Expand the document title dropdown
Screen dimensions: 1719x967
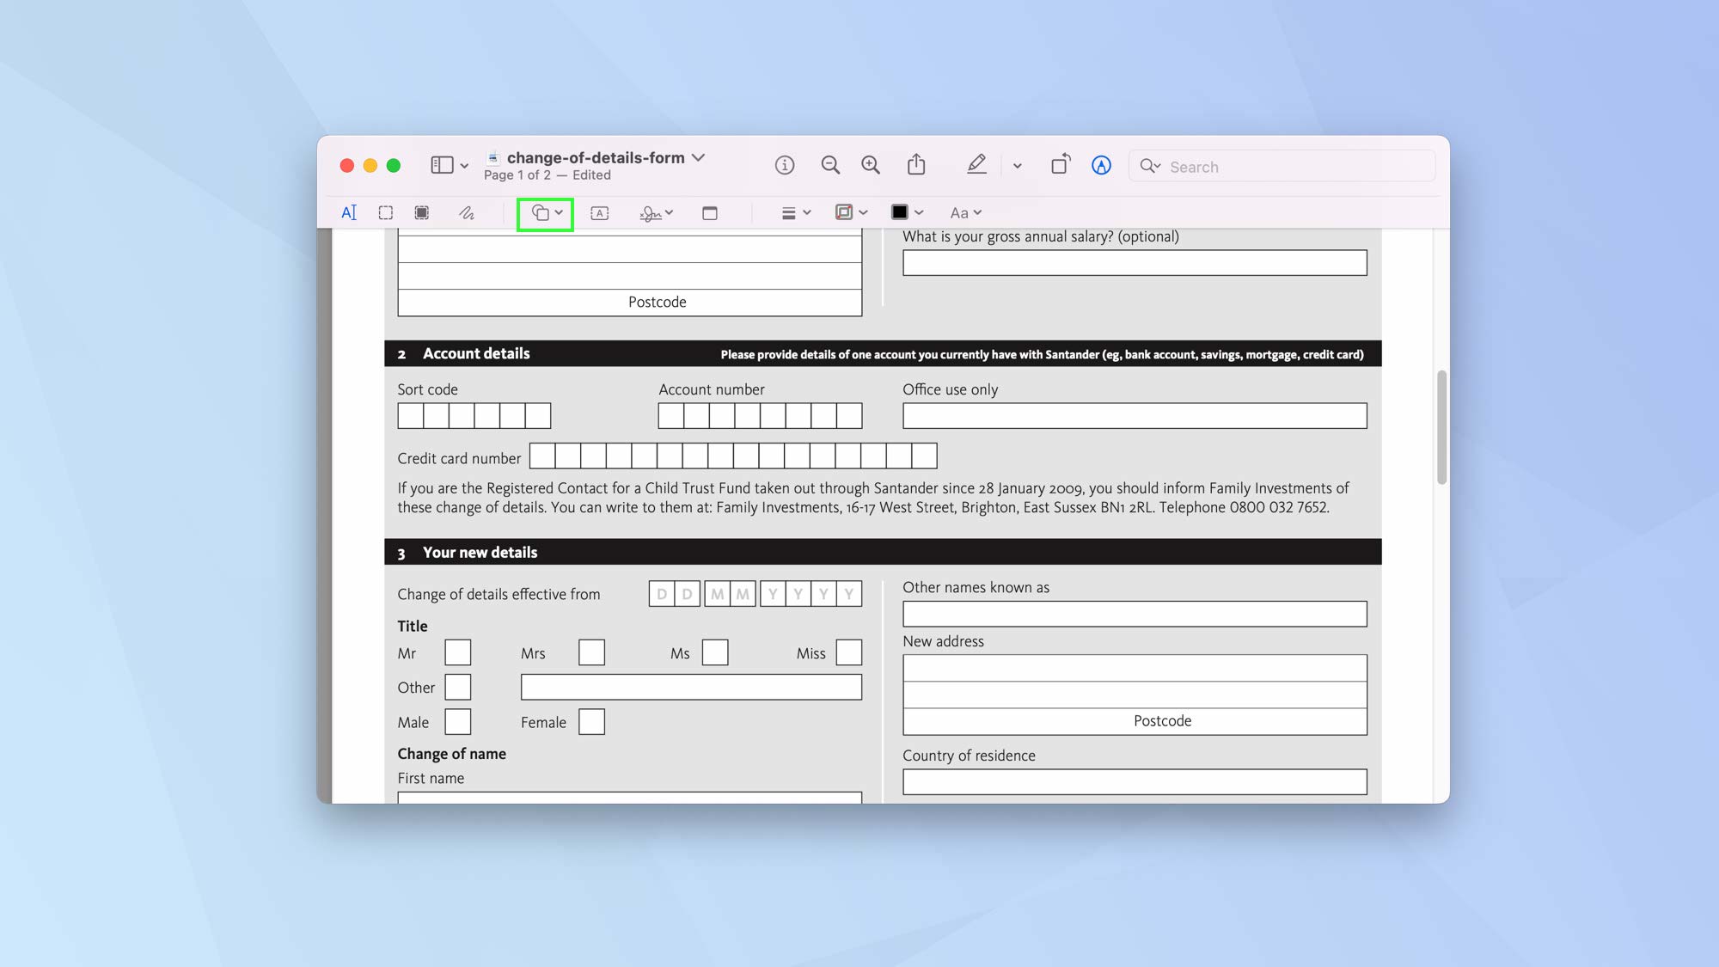[699, 157]
